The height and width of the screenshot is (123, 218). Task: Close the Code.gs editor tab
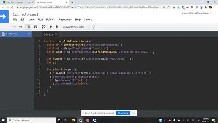56,35
